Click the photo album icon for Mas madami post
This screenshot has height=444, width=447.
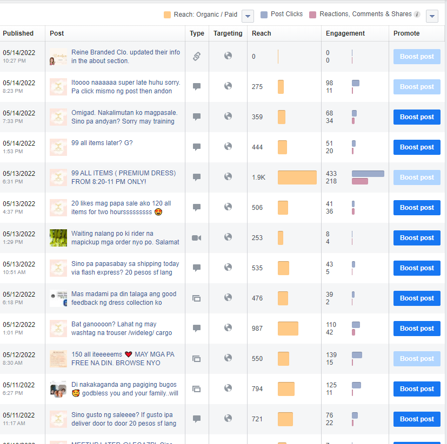click(x=196, y=298)
